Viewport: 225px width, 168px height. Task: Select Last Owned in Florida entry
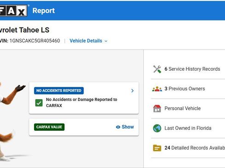pyautogui.click(x=188, y=128)
